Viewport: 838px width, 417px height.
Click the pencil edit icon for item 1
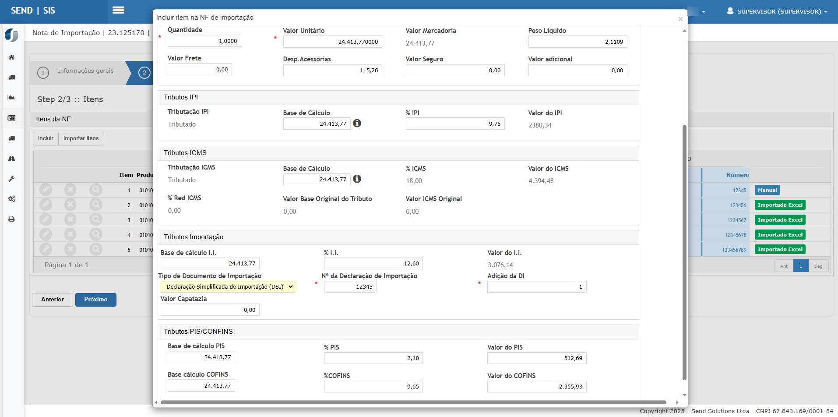(x=46, y=190)
